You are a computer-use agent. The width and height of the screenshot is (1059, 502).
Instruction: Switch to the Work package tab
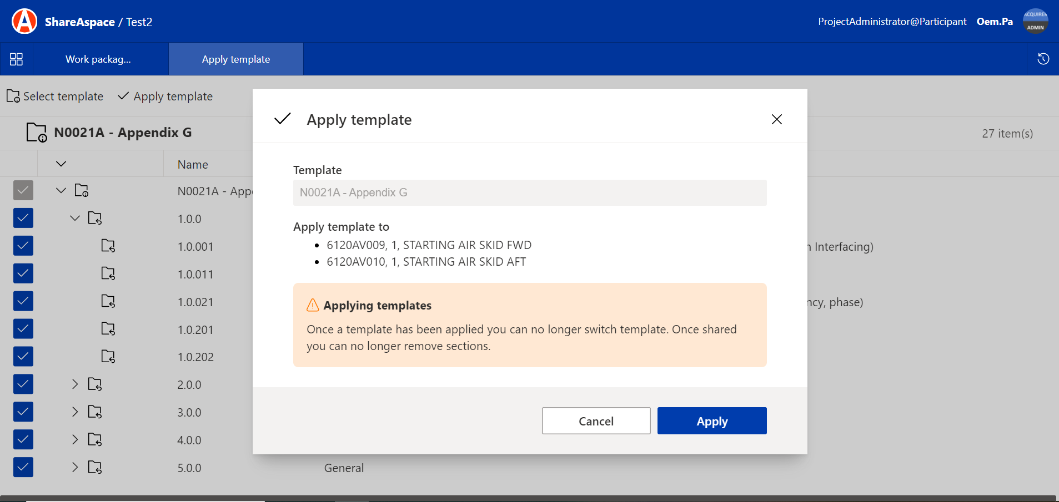click(x=98, y=59)
